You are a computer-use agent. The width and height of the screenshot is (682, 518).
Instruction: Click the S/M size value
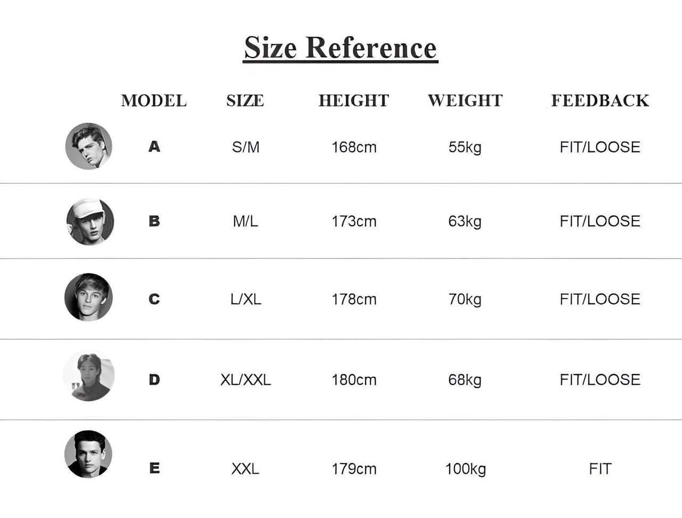click(246, 147)
